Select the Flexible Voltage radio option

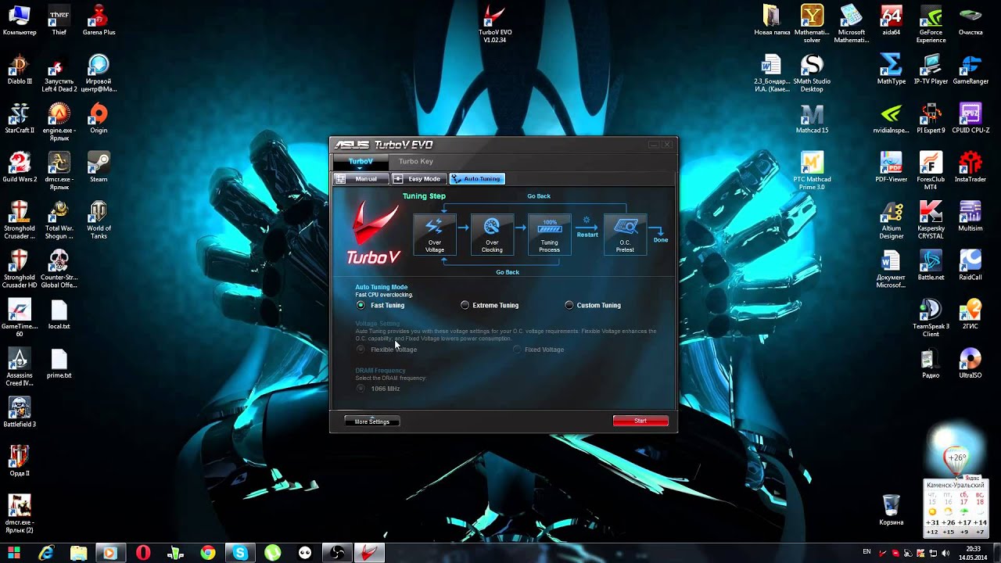(361, 350)
